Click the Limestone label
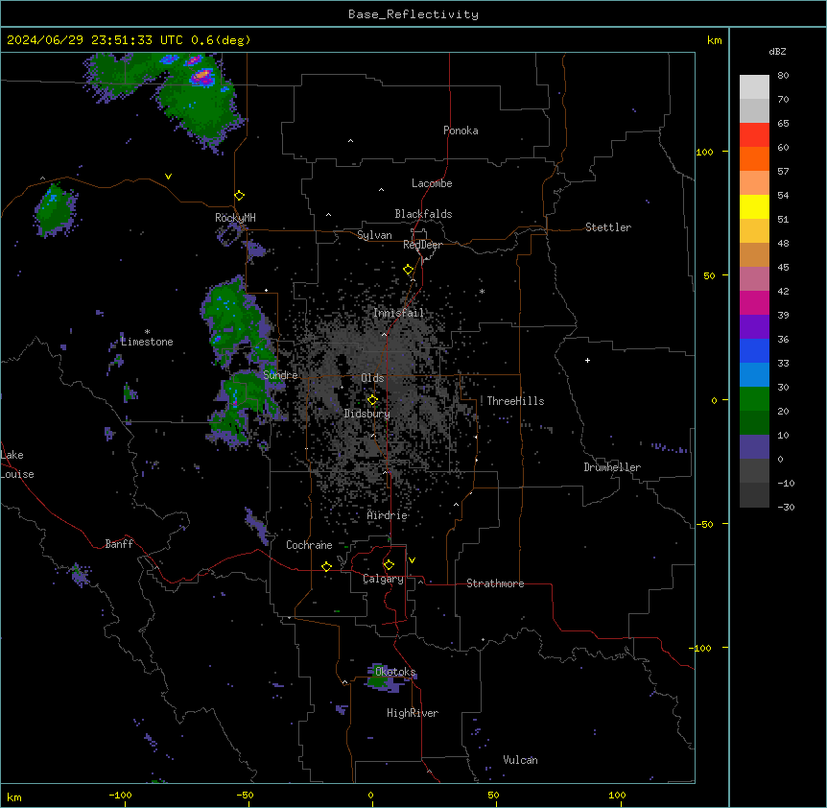827x808 pixels. click(x=147, y=342)
